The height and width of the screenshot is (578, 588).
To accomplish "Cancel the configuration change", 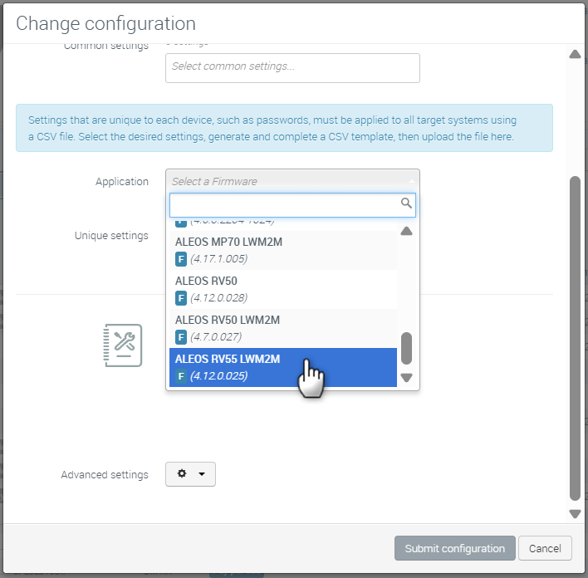I will click(x=545, y=548).
